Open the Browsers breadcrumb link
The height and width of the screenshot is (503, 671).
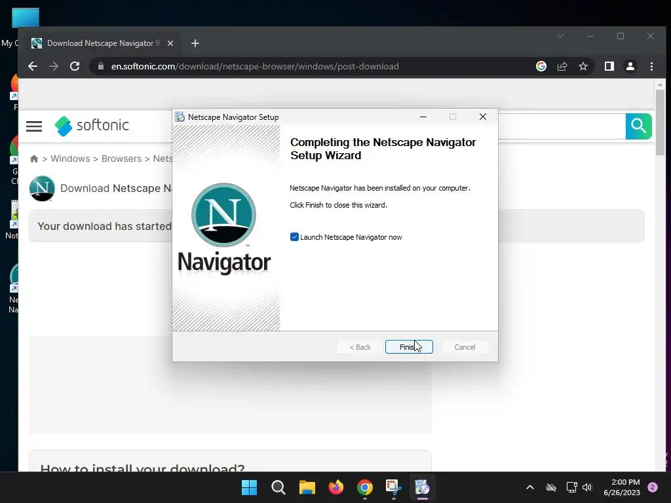pos(121,158)
